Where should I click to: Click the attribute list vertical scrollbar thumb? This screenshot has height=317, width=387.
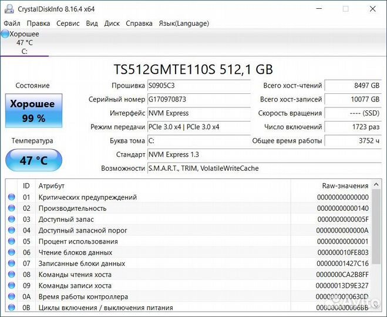pyautogui.click(x=376, y=227)
